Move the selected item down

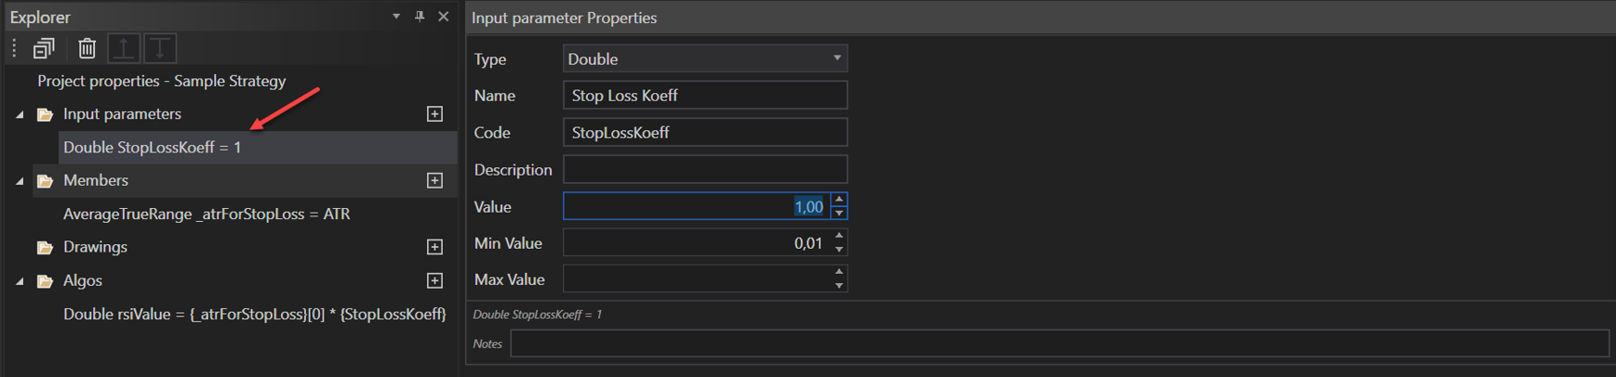tap(160, 48)
